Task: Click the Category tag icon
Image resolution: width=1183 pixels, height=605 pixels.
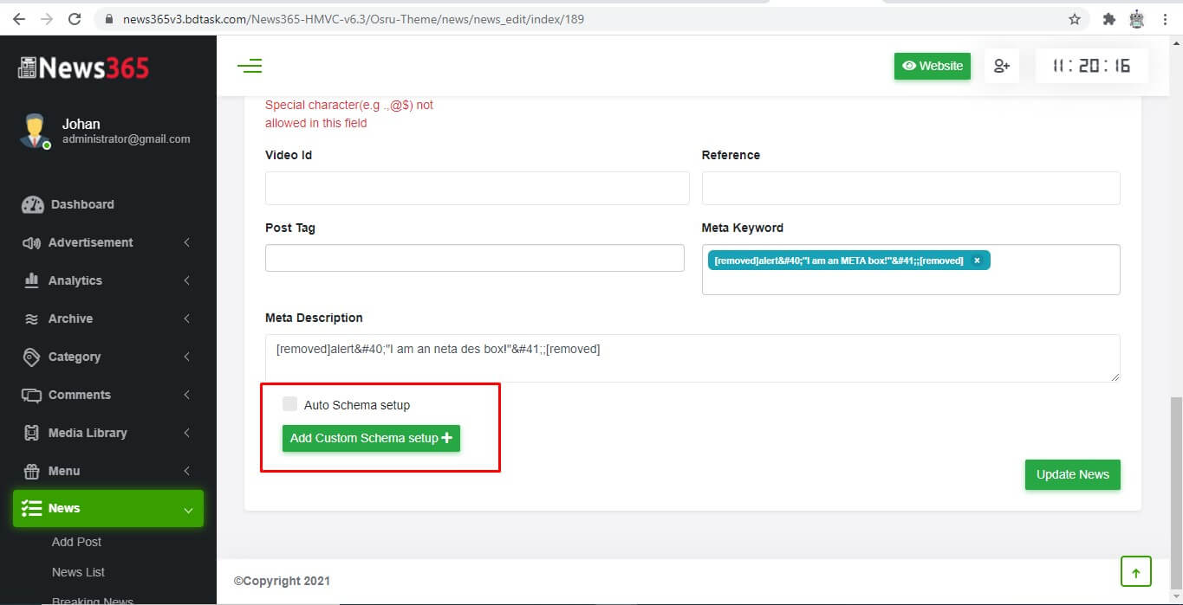Action: pyautogui.click(x=31, y=357)
